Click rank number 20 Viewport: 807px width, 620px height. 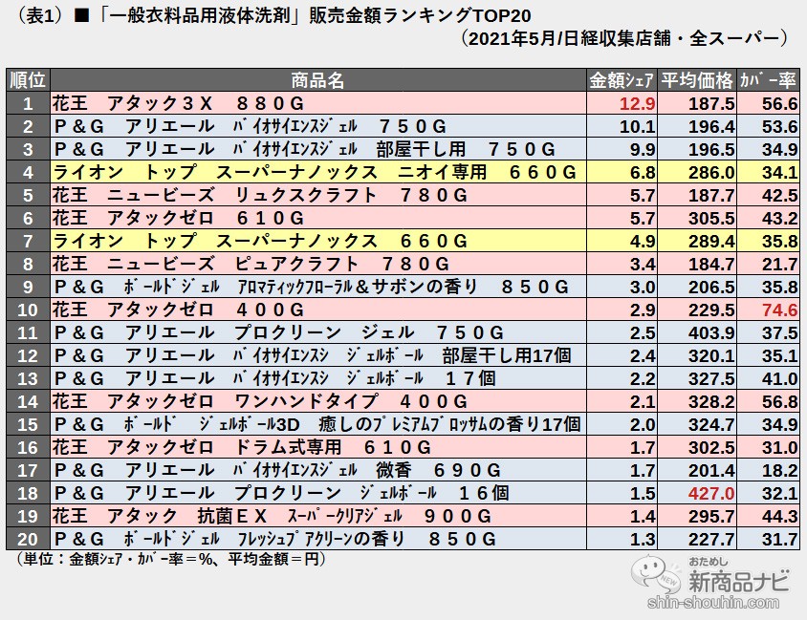pyautogui.click(x=28, y=540)
